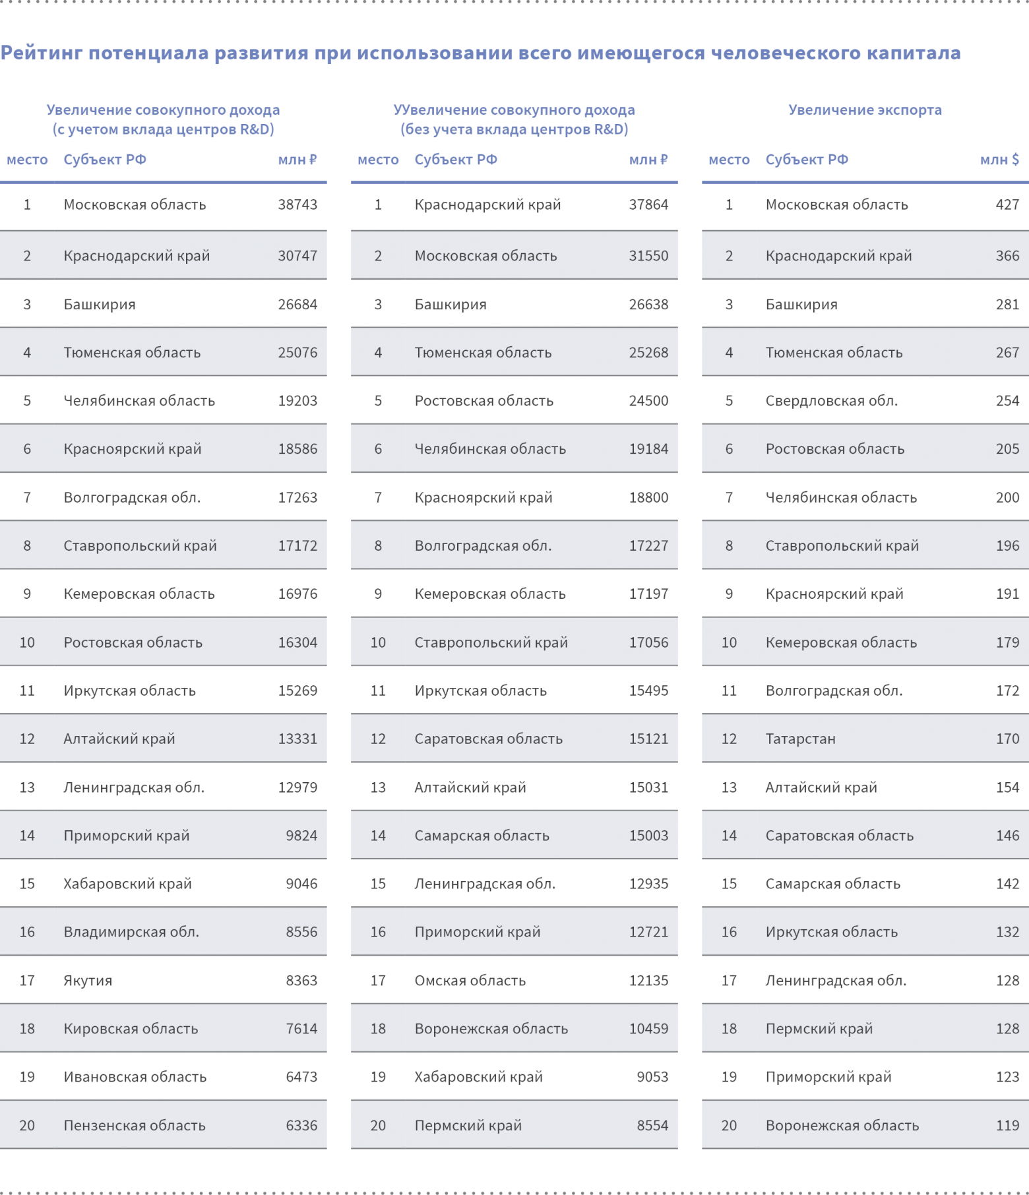Select the Омская область entry
1029x1195 pixels.
(x=470, y=981)
